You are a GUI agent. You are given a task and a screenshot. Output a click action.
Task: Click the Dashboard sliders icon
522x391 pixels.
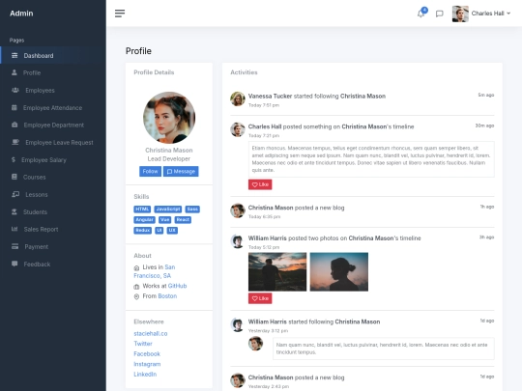(x=14, y=56)
